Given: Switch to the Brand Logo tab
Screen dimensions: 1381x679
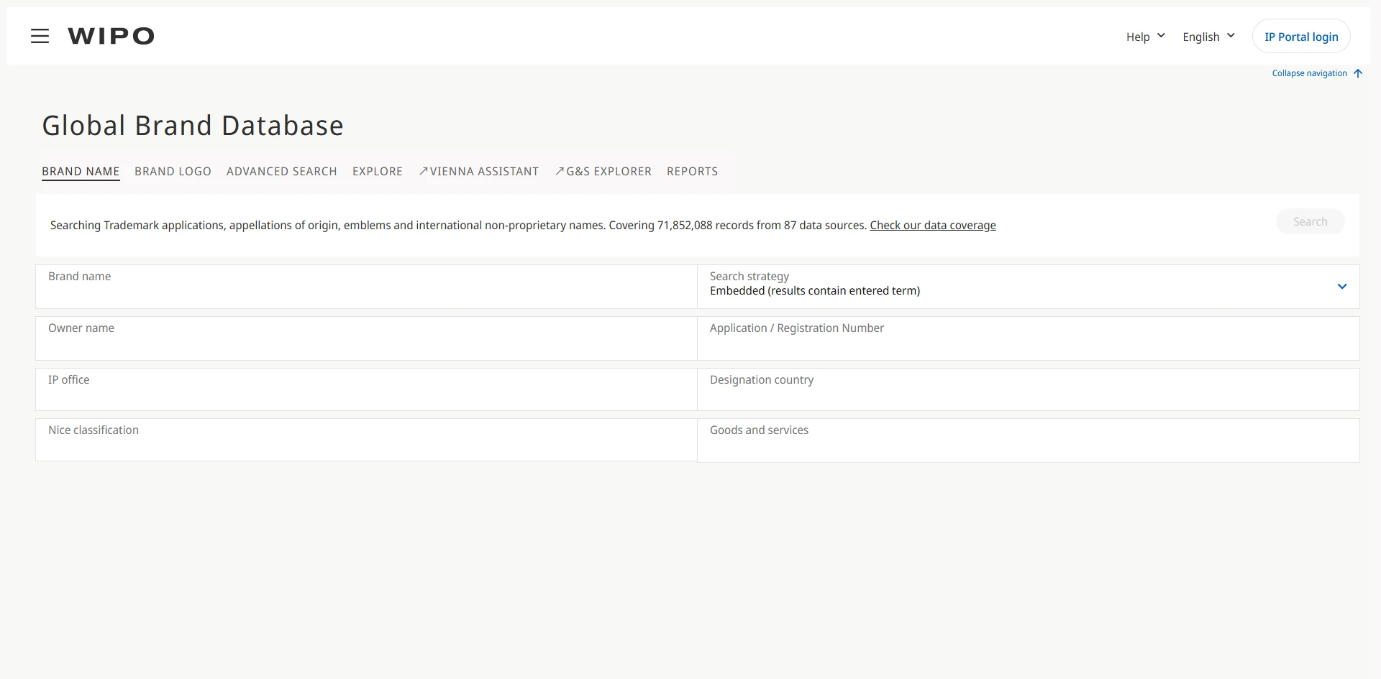Looking at the screenshot, I should tap(173, 172).
